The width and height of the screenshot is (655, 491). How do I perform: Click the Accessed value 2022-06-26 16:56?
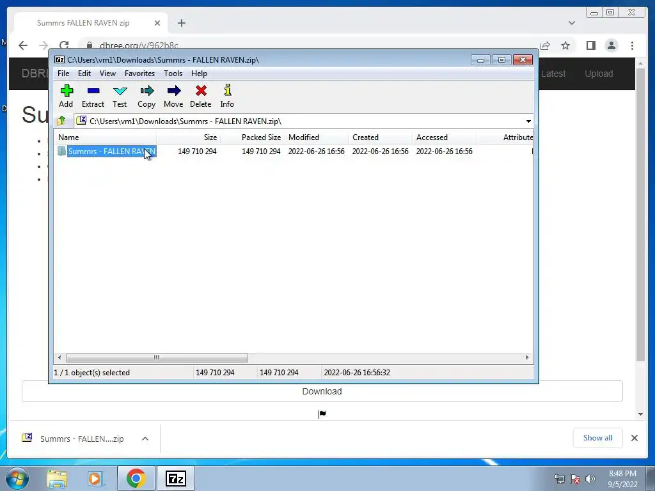pyautogui.click(x=444, y=151)
